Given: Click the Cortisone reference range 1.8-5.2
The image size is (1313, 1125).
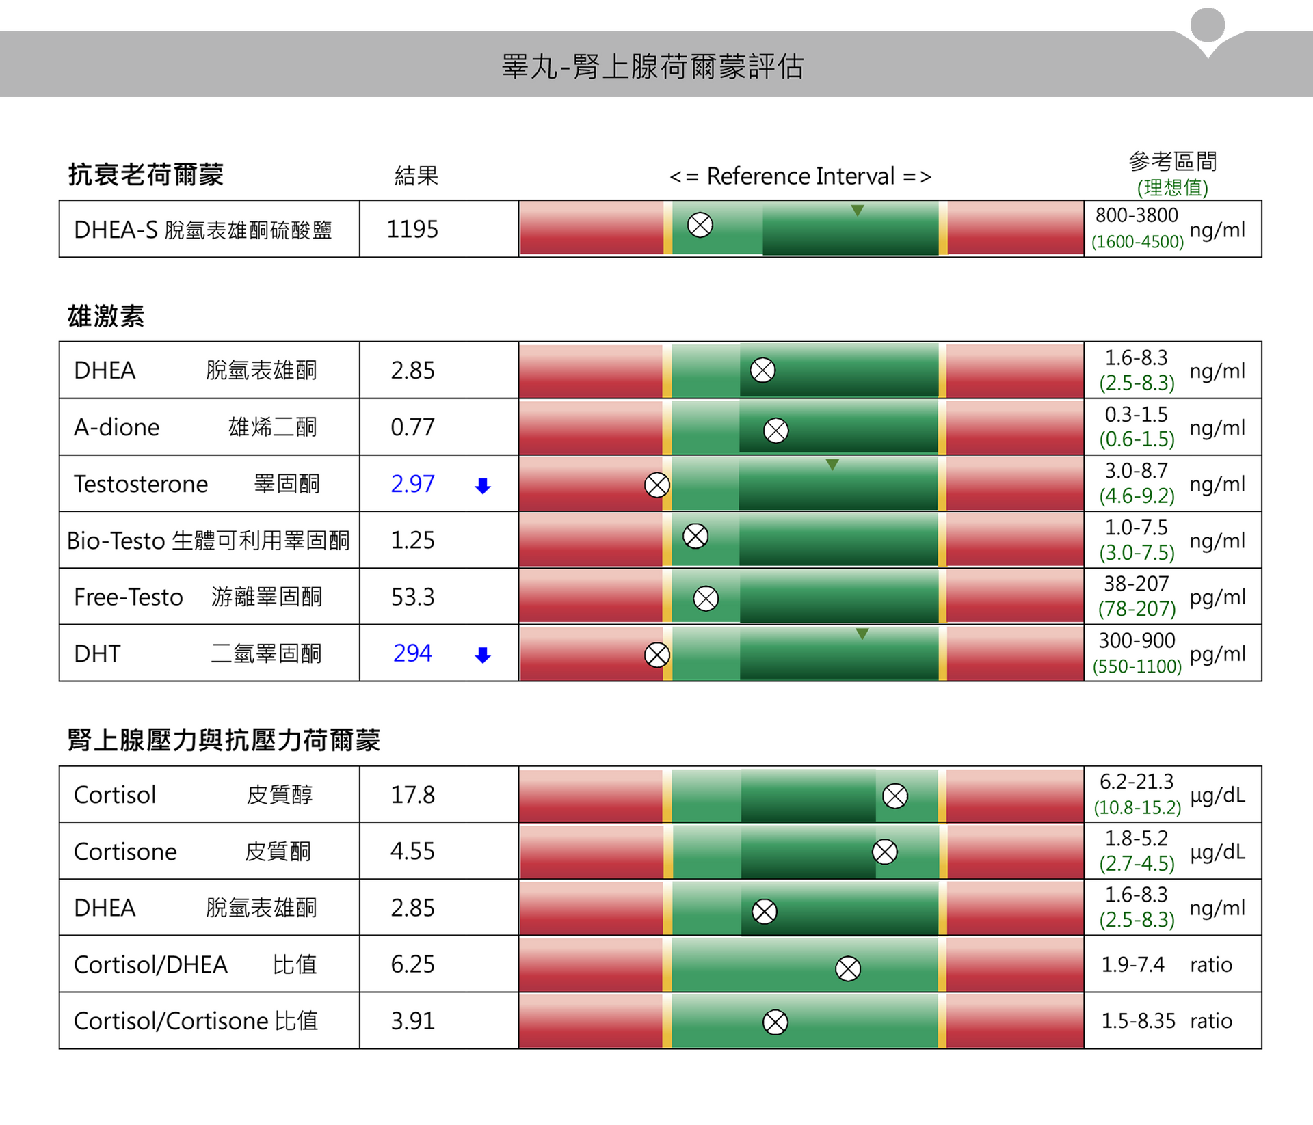Looking at the screenshot, I should (1137, 839).
